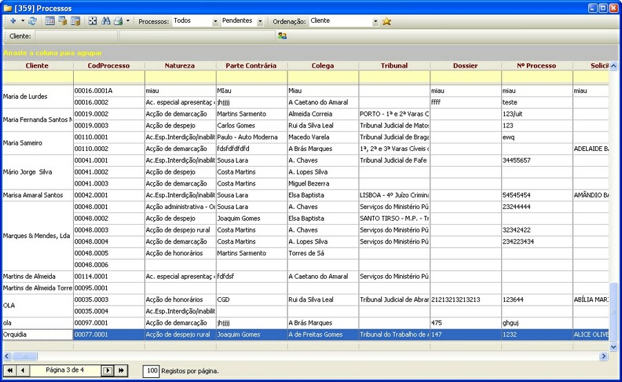Select the 'Maria de Lurdes' client cell
Image resolution: width=622 pixels, height=382 pixels.
pos(38,97)
